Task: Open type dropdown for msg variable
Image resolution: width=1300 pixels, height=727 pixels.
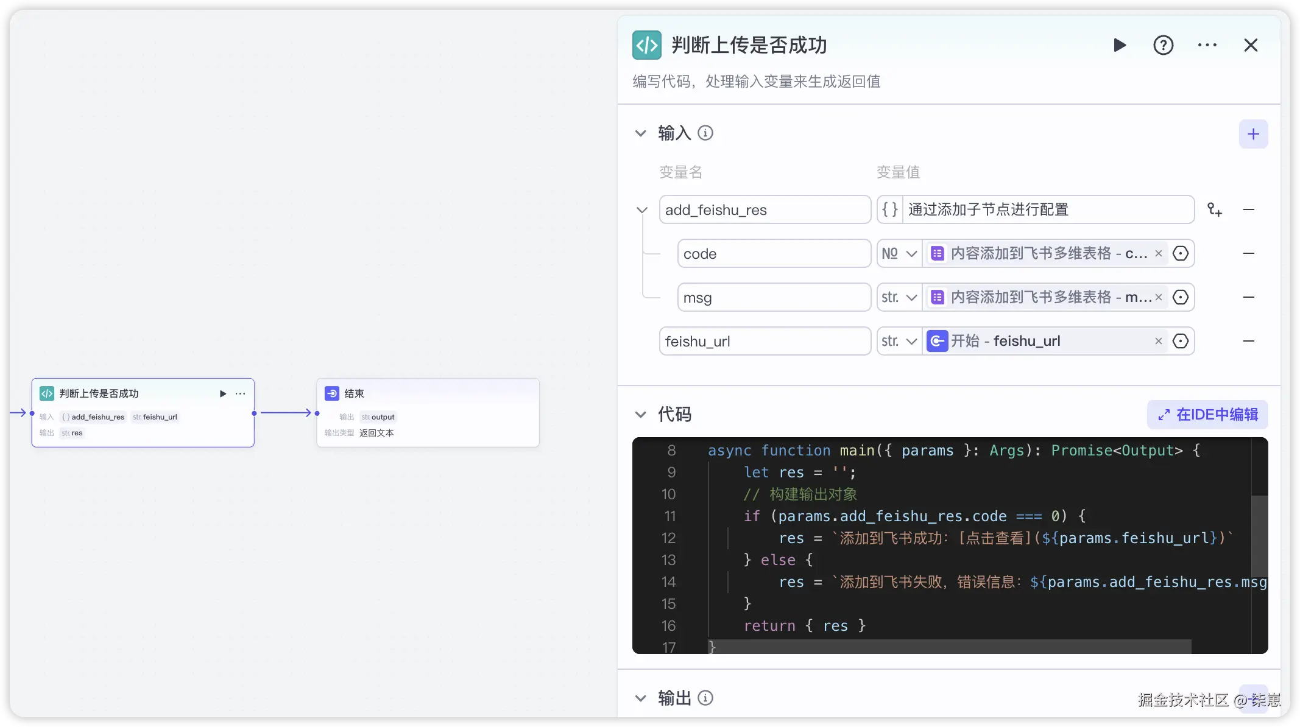Action: [x=899, y=297]
